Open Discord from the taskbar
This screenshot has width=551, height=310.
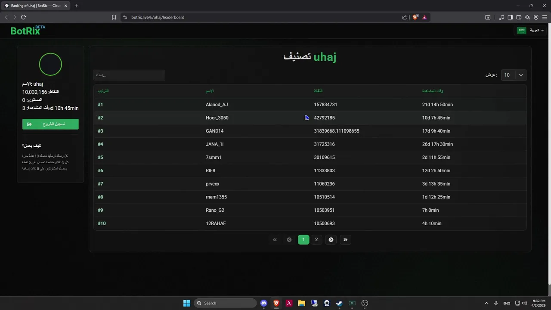[x=264, y=303]
